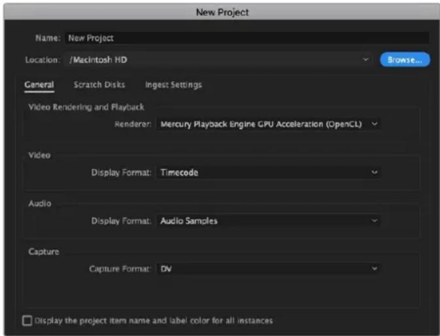Switch to the Scratch Disks tab
The height and width of the screenshot is (336, 440).
pos(99,85)
